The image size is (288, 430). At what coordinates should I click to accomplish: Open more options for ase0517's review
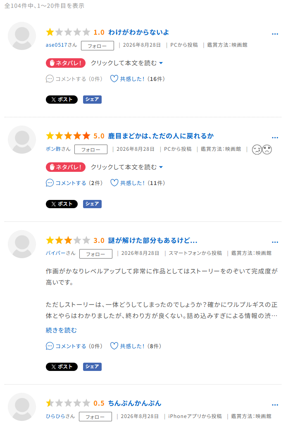click(275, 34)
